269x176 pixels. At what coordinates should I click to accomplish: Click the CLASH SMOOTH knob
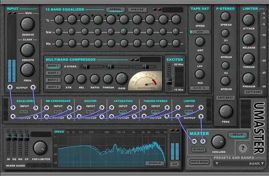27,50
